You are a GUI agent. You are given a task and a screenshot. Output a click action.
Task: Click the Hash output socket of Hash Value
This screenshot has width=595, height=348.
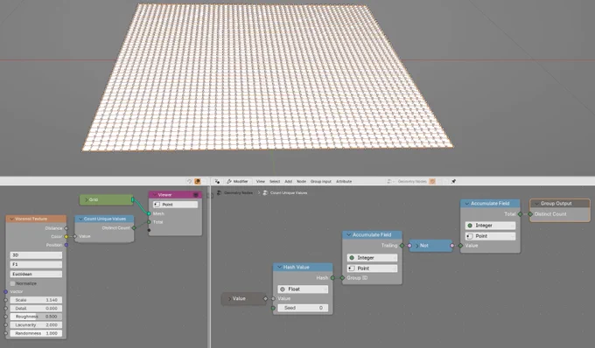(332, 278)
